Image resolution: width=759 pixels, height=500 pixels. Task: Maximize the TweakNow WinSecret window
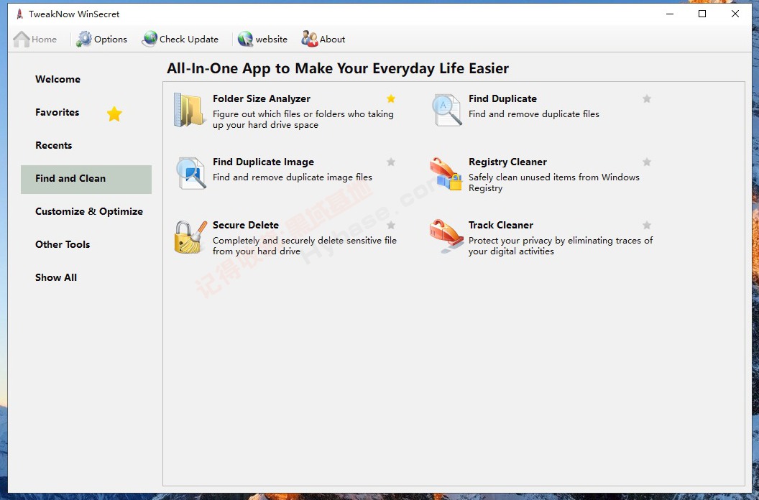[702, 14]
